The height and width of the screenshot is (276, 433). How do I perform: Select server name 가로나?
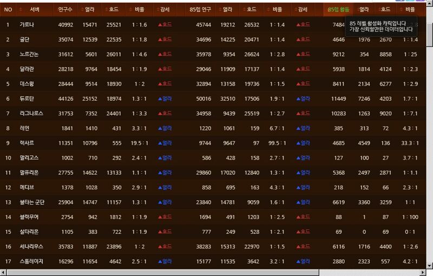[x=27, y=24]
